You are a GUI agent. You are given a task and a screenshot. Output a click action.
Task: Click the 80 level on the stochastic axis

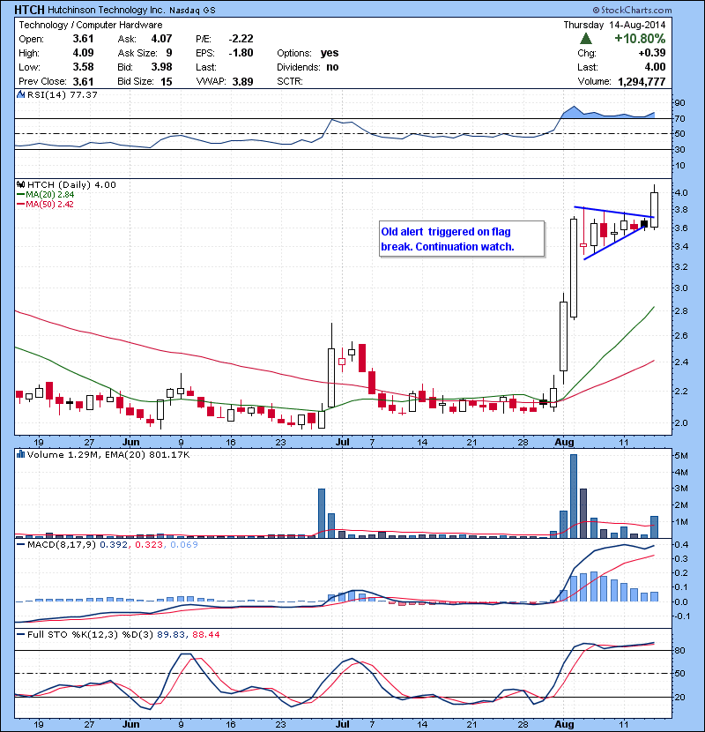coord(679,650)
